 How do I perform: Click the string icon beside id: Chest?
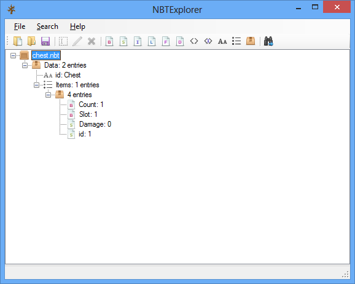click(48, 75)
